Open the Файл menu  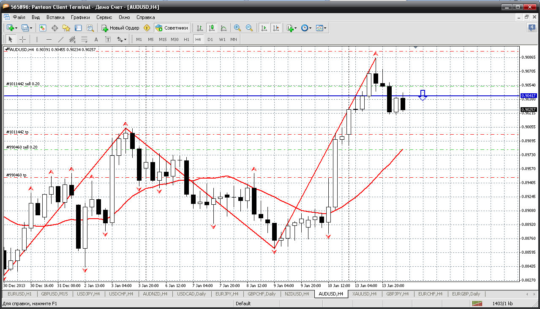click(19, 17)
